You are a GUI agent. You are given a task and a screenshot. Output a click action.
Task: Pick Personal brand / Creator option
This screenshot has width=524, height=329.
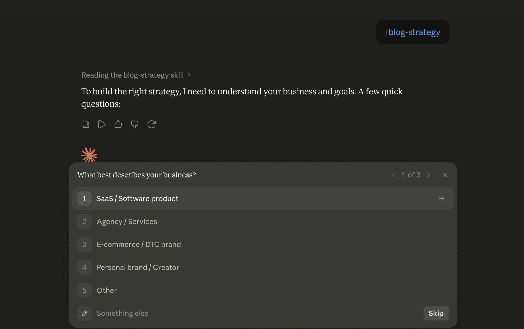[263, 267]
